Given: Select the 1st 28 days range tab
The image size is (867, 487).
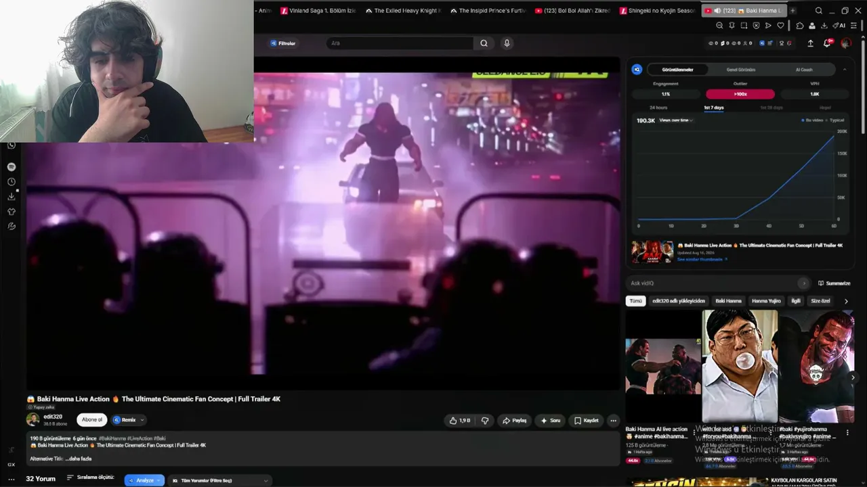Looking at the screenshot, I should coord(771,108).
